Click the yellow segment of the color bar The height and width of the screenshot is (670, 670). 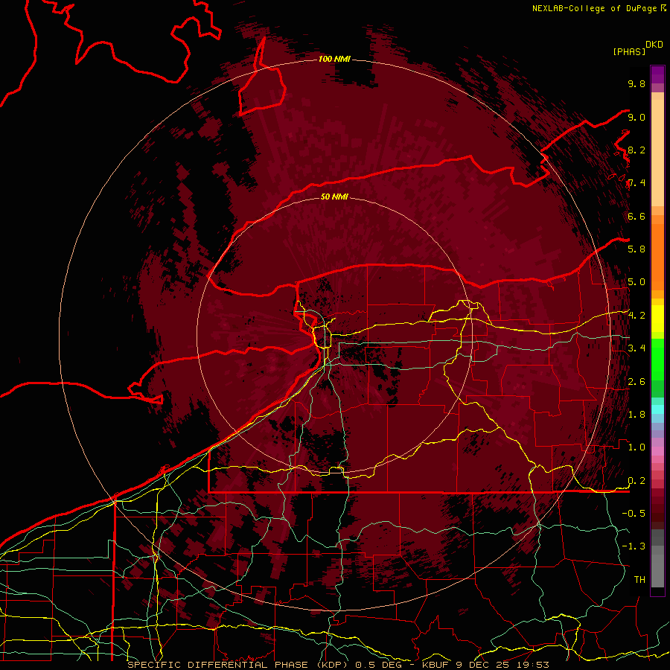tap(657, 319)
